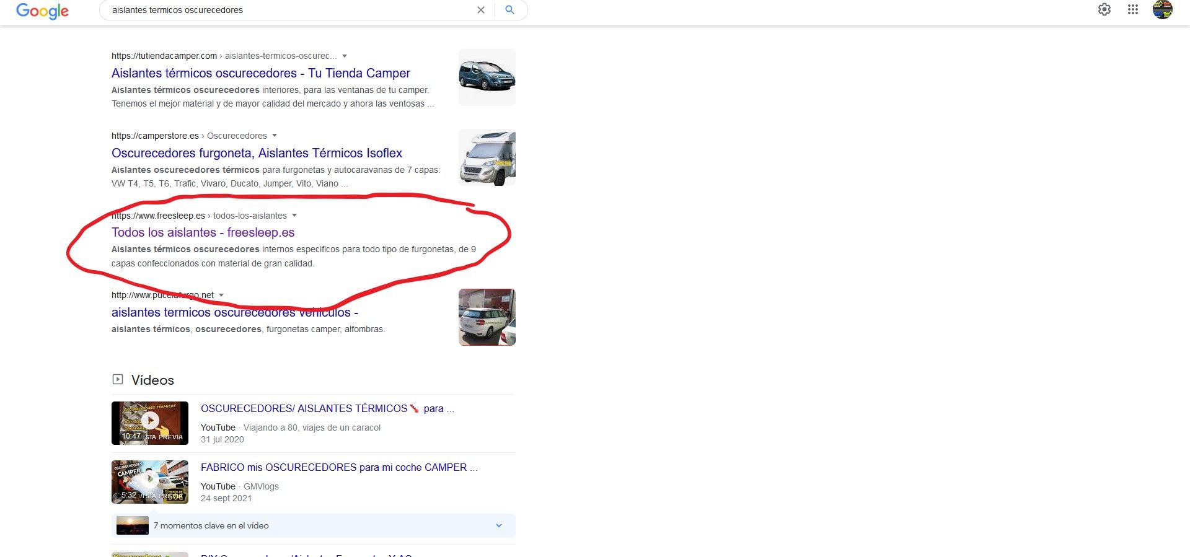
Task: Click the https://camperstore.es URL text
Action: [x=155, y=136]
